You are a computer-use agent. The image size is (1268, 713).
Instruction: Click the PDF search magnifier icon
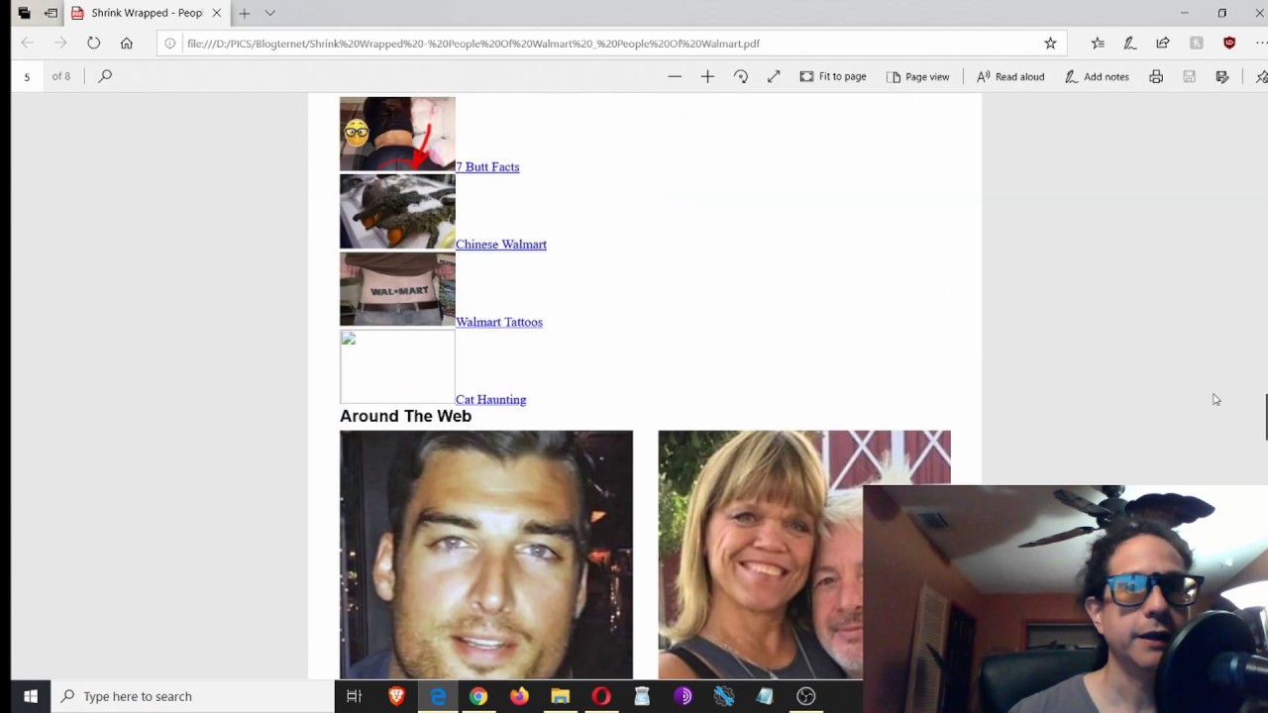pos(105,76)
